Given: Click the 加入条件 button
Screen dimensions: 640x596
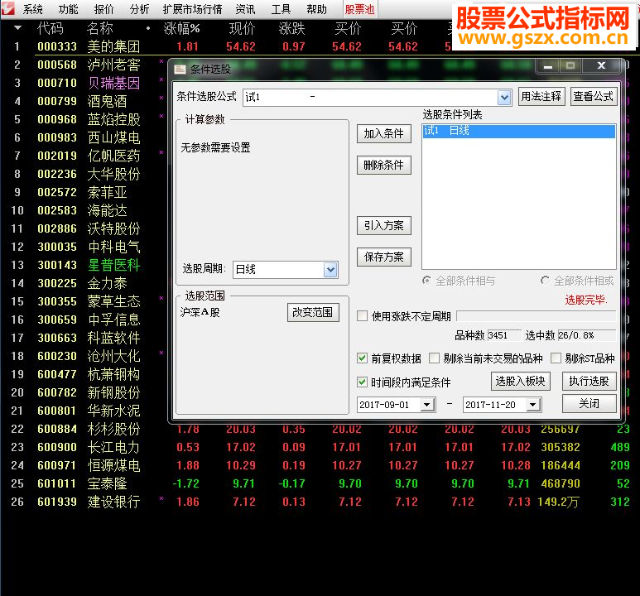Looking at the screenshot, I should [383, 133].
